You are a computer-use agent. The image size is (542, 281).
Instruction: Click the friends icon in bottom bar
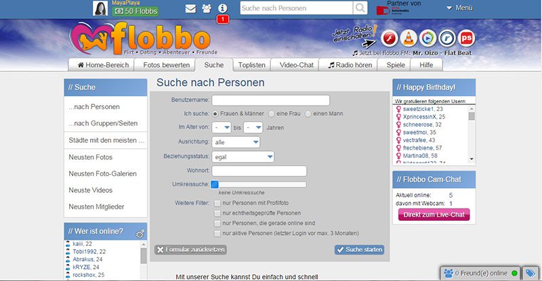pos(449,274)
